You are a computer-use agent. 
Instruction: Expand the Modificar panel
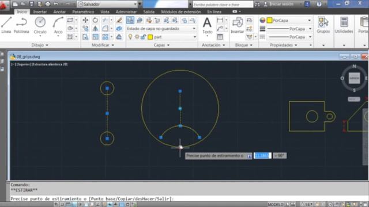103,45
